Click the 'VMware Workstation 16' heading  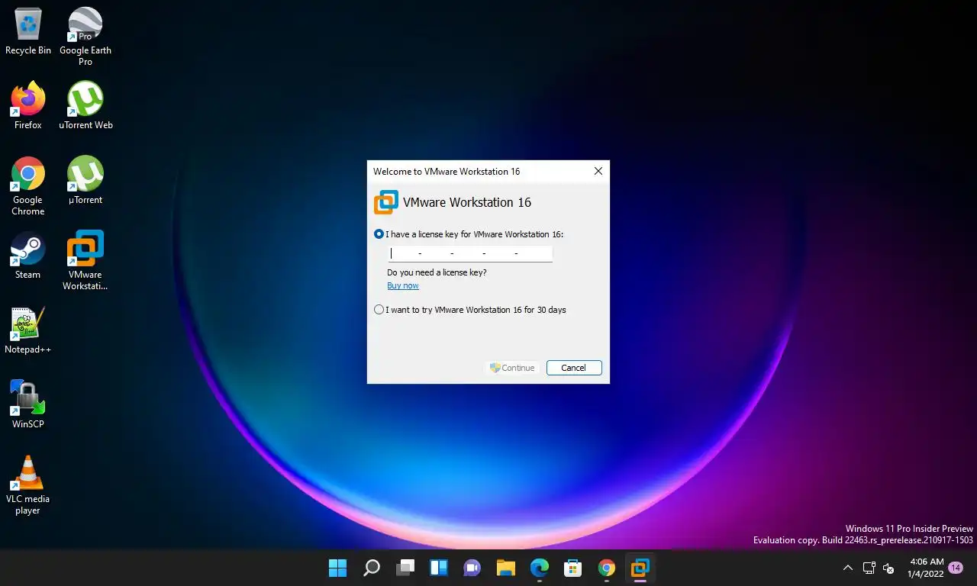467,202
